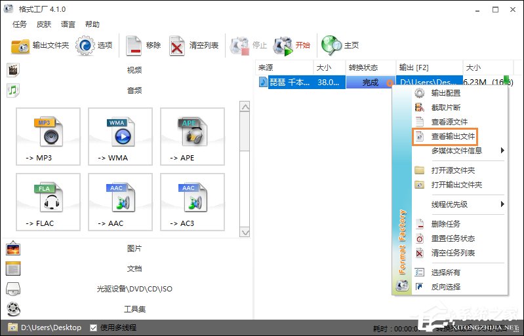The height and width of the screenshot is (336, 524).
Task: Click the format list scrollbar thumb
Action: tap(245, 132)
